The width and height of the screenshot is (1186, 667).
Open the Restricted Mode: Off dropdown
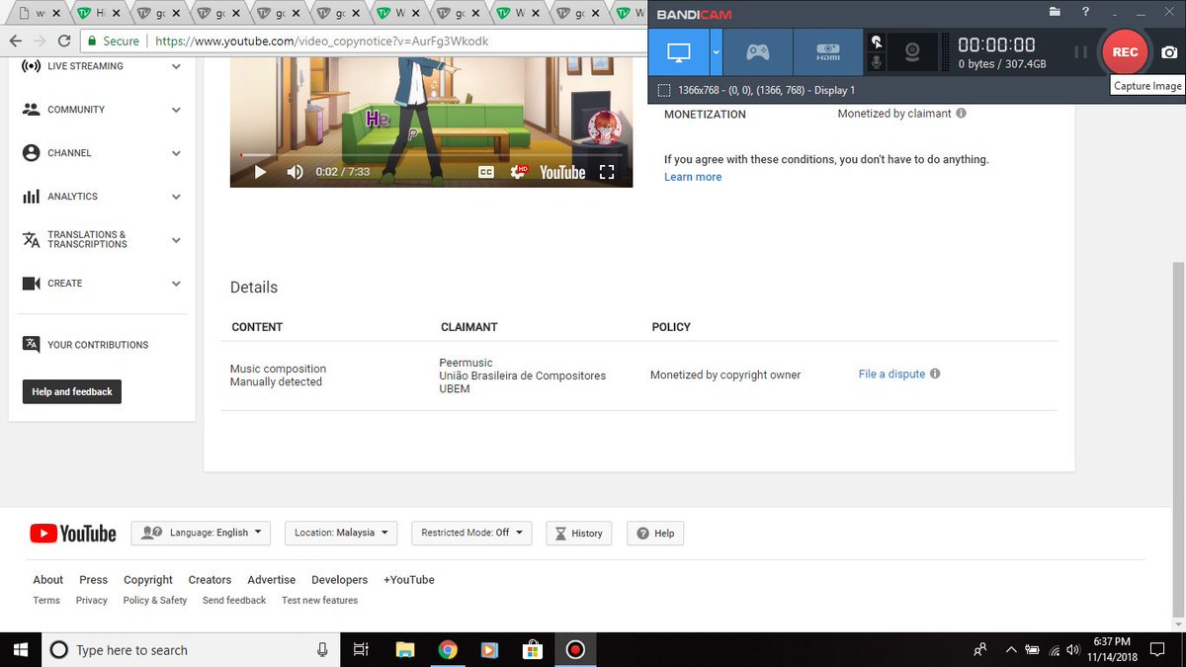(x=470, y=533)
